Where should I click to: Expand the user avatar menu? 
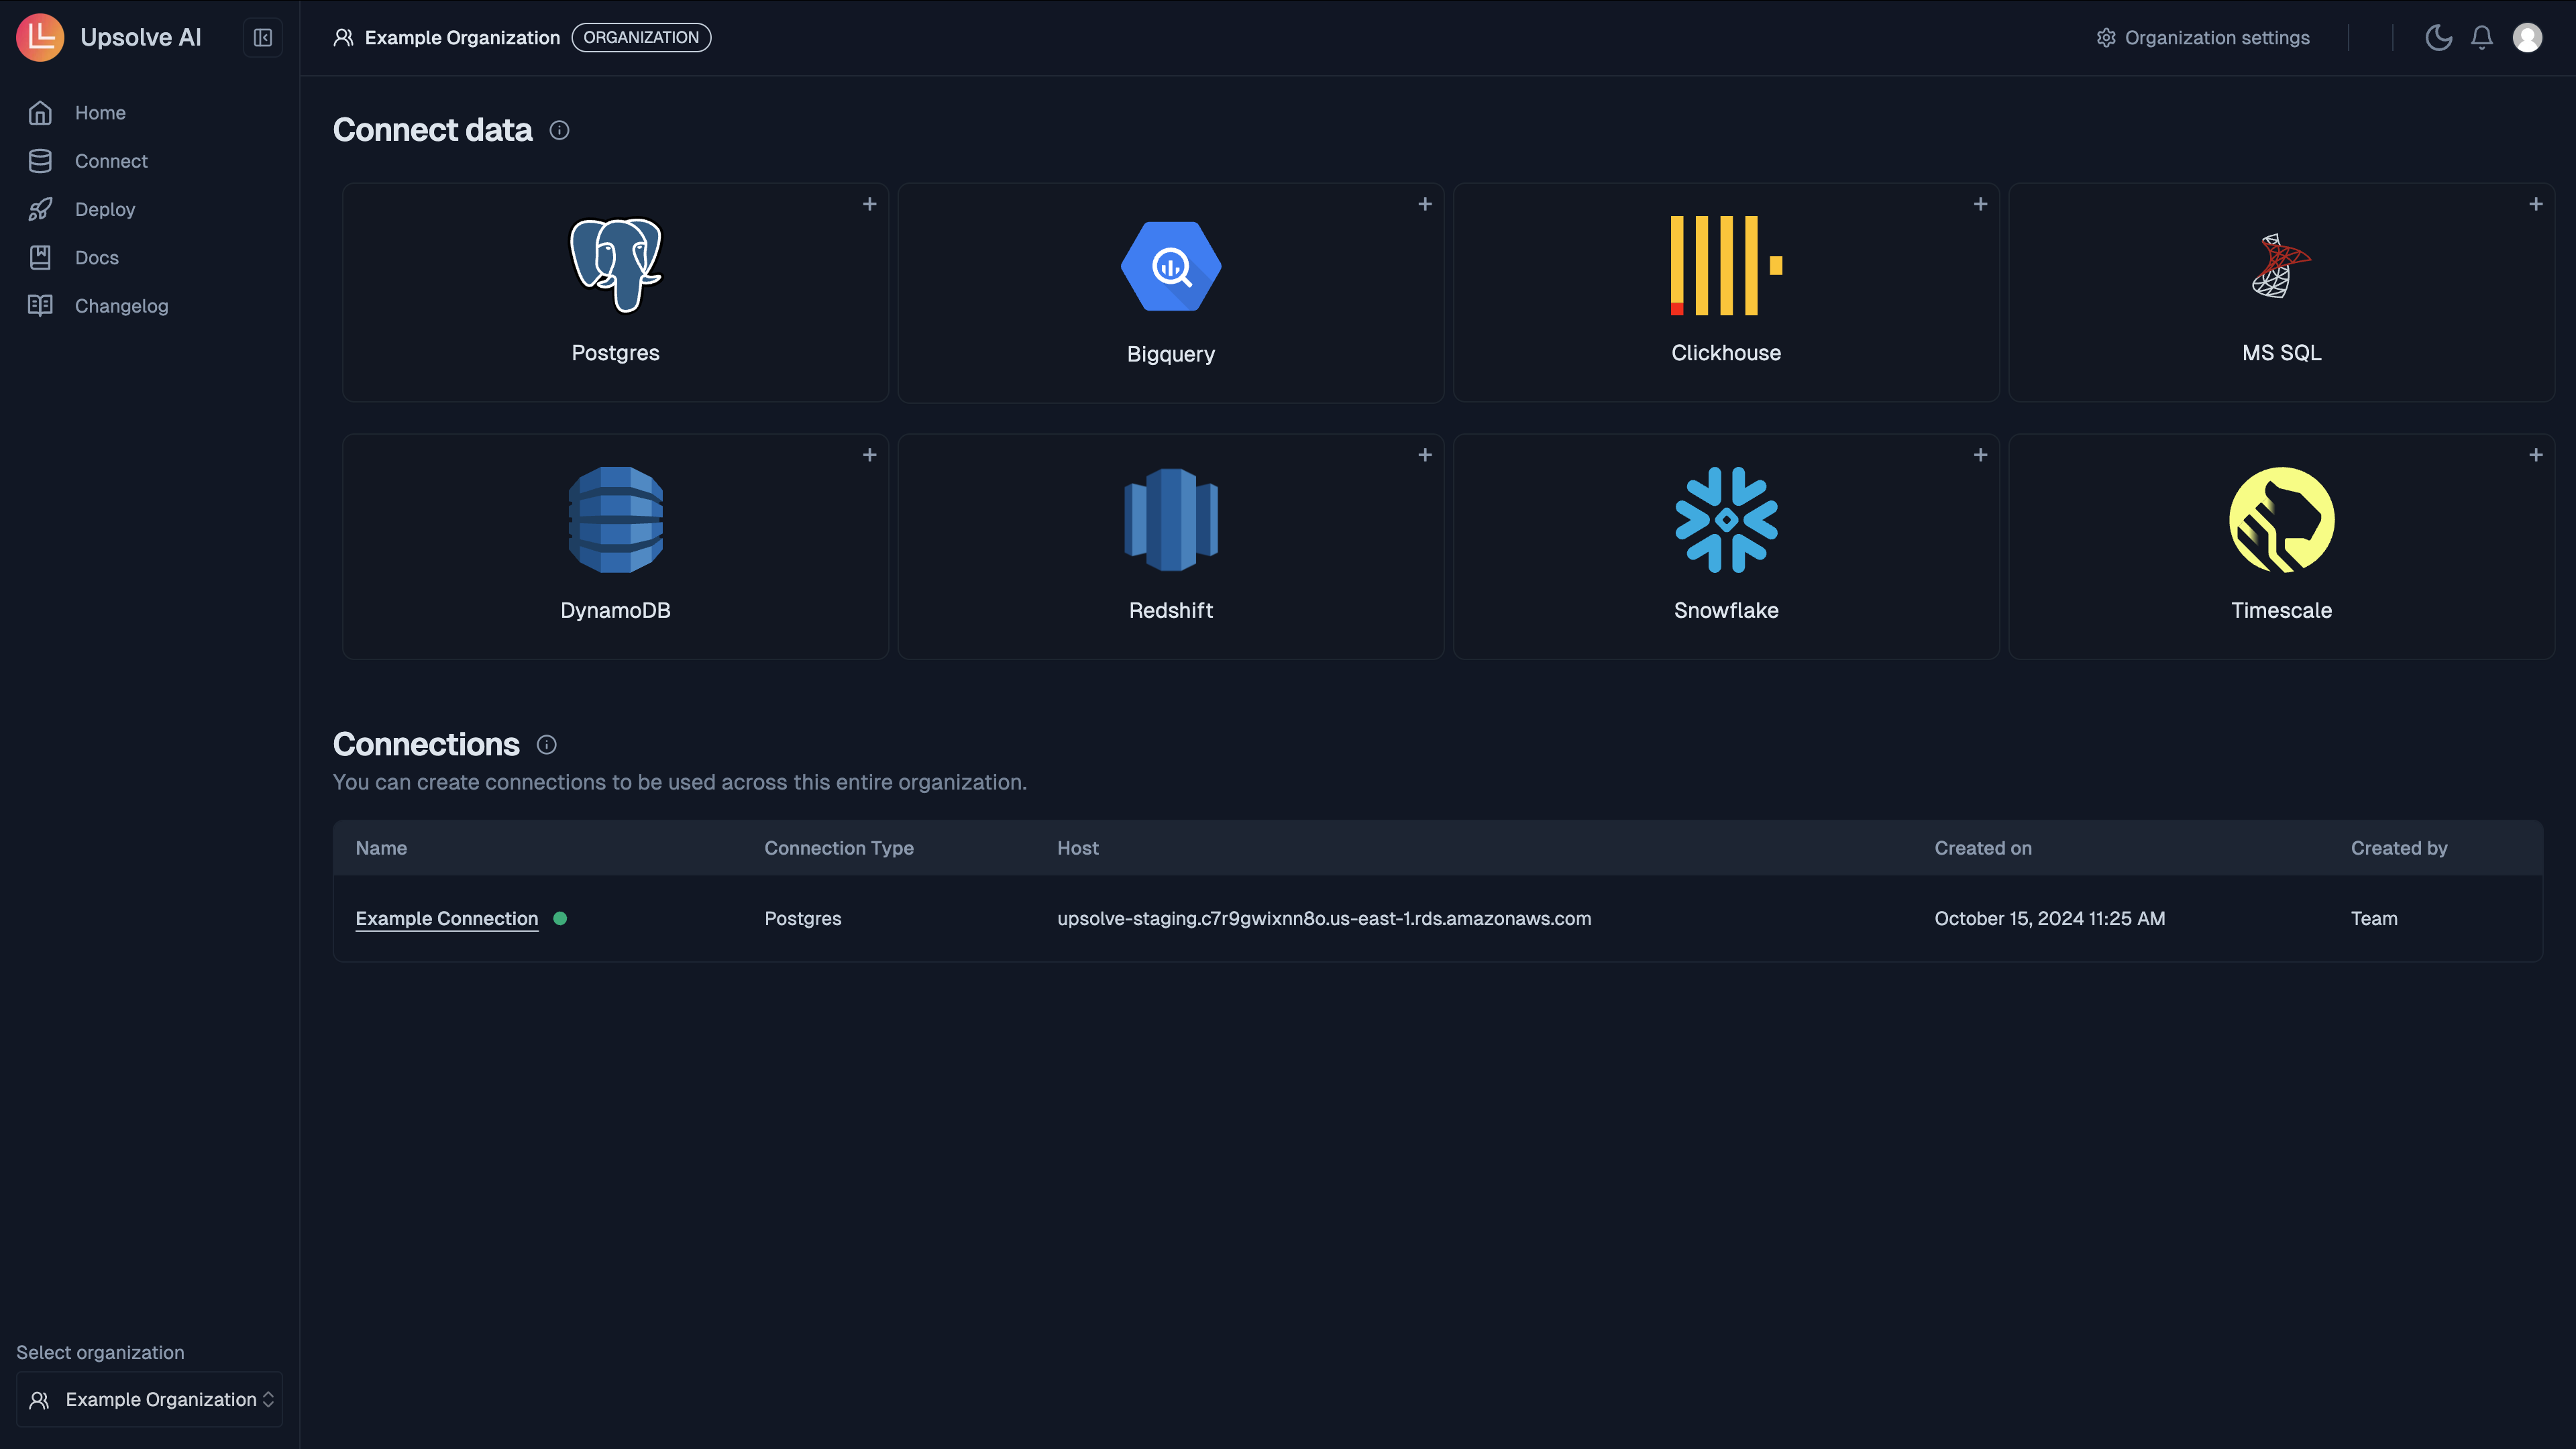pyautogui.click(x=2528, y=37)
